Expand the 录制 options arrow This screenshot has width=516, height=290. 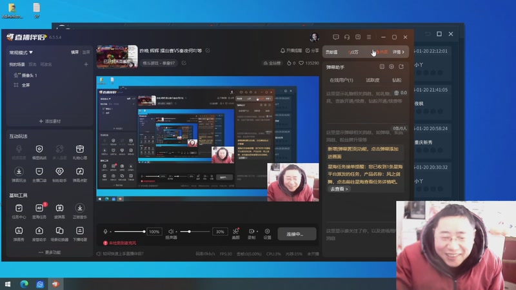pyautogui.click(x=257, y=231)
